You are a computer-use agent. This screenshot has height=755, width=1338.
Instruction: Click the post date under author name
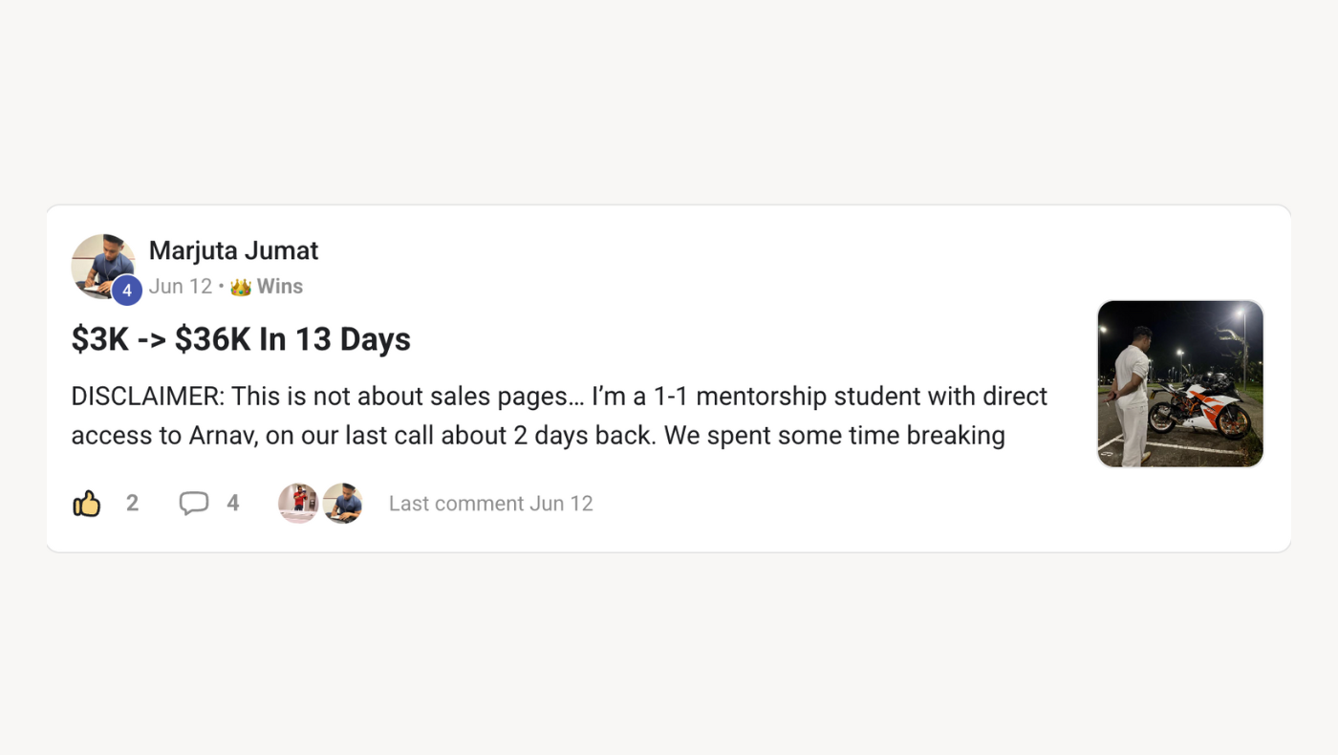(181, 287)
